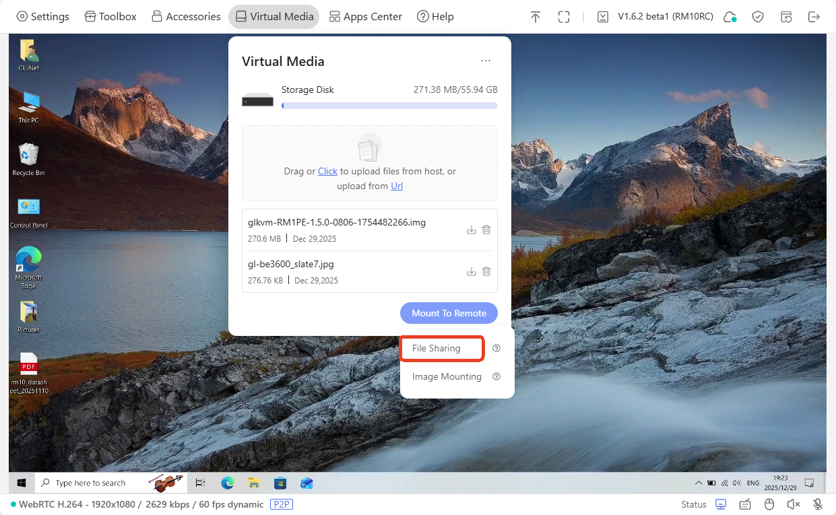Unmute the speaker in the status bar

pos(794,504)
